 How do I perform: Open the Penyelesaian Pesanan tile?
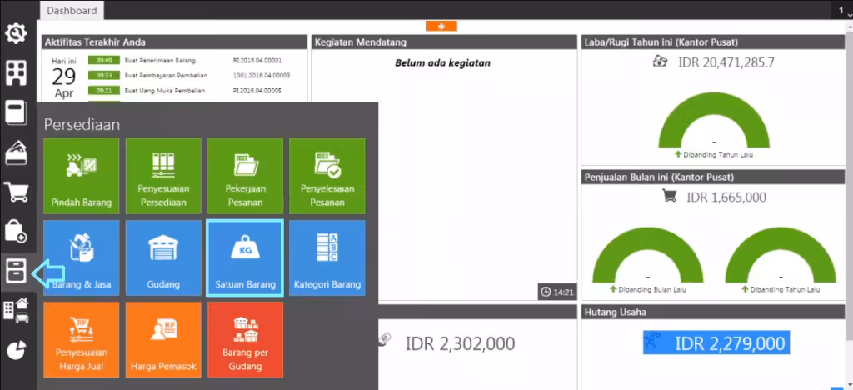pos(327,176)
